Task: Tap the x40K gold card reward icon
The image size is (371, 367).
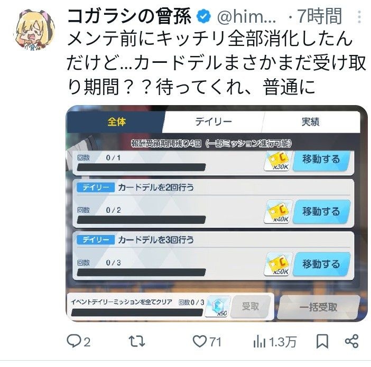Action: coord(279,212)
